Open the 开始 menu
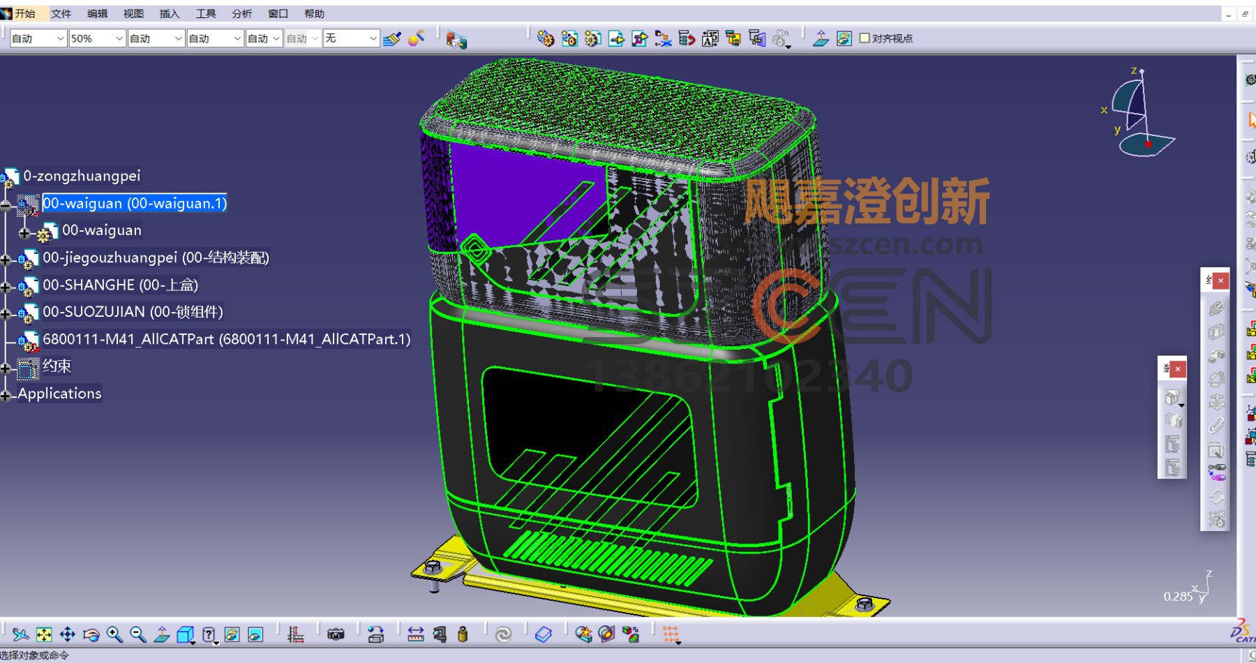Image resolution: width=1256 pixels, height=663 pixels. tap(24, 13)
